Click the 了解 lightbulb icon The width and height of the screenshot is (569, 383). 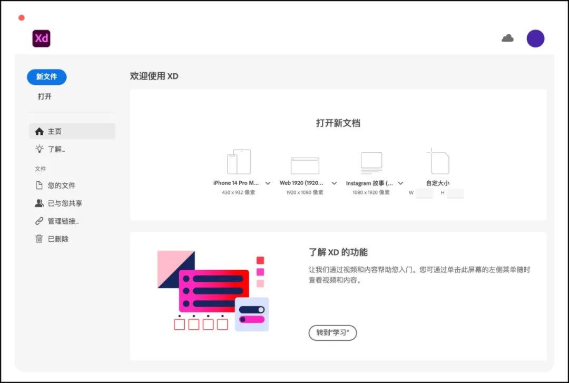click(40, 149)
